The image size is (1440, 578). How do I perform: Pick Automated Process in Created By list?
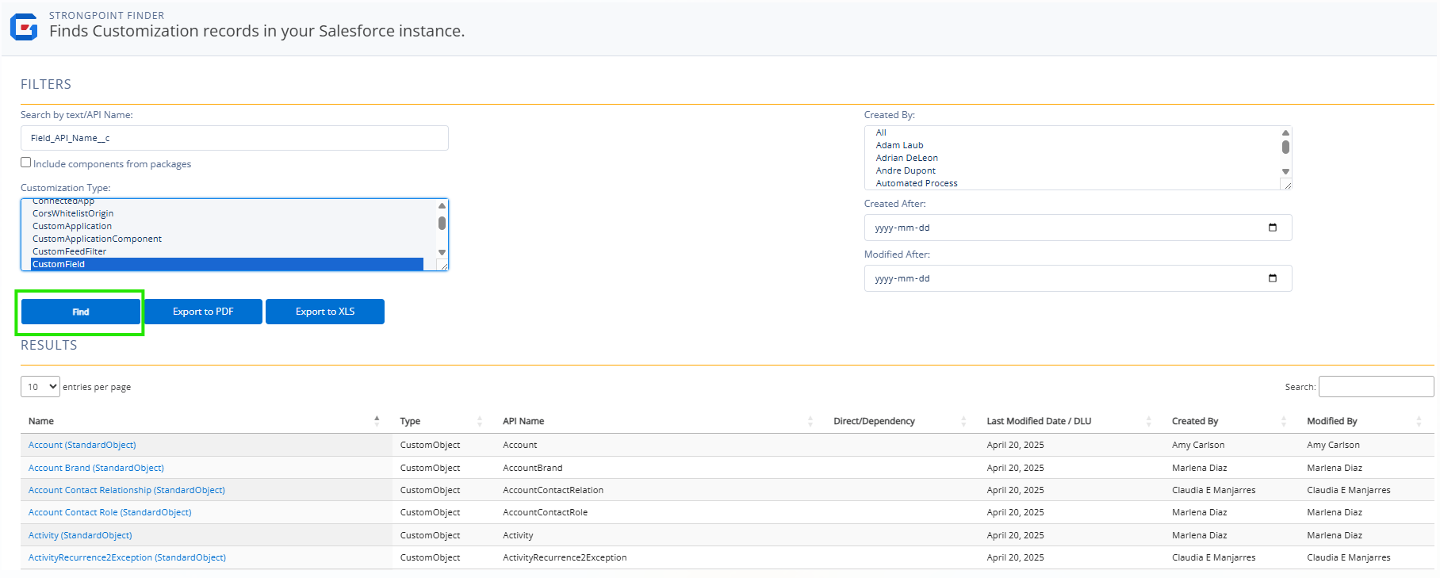[916, 183]
